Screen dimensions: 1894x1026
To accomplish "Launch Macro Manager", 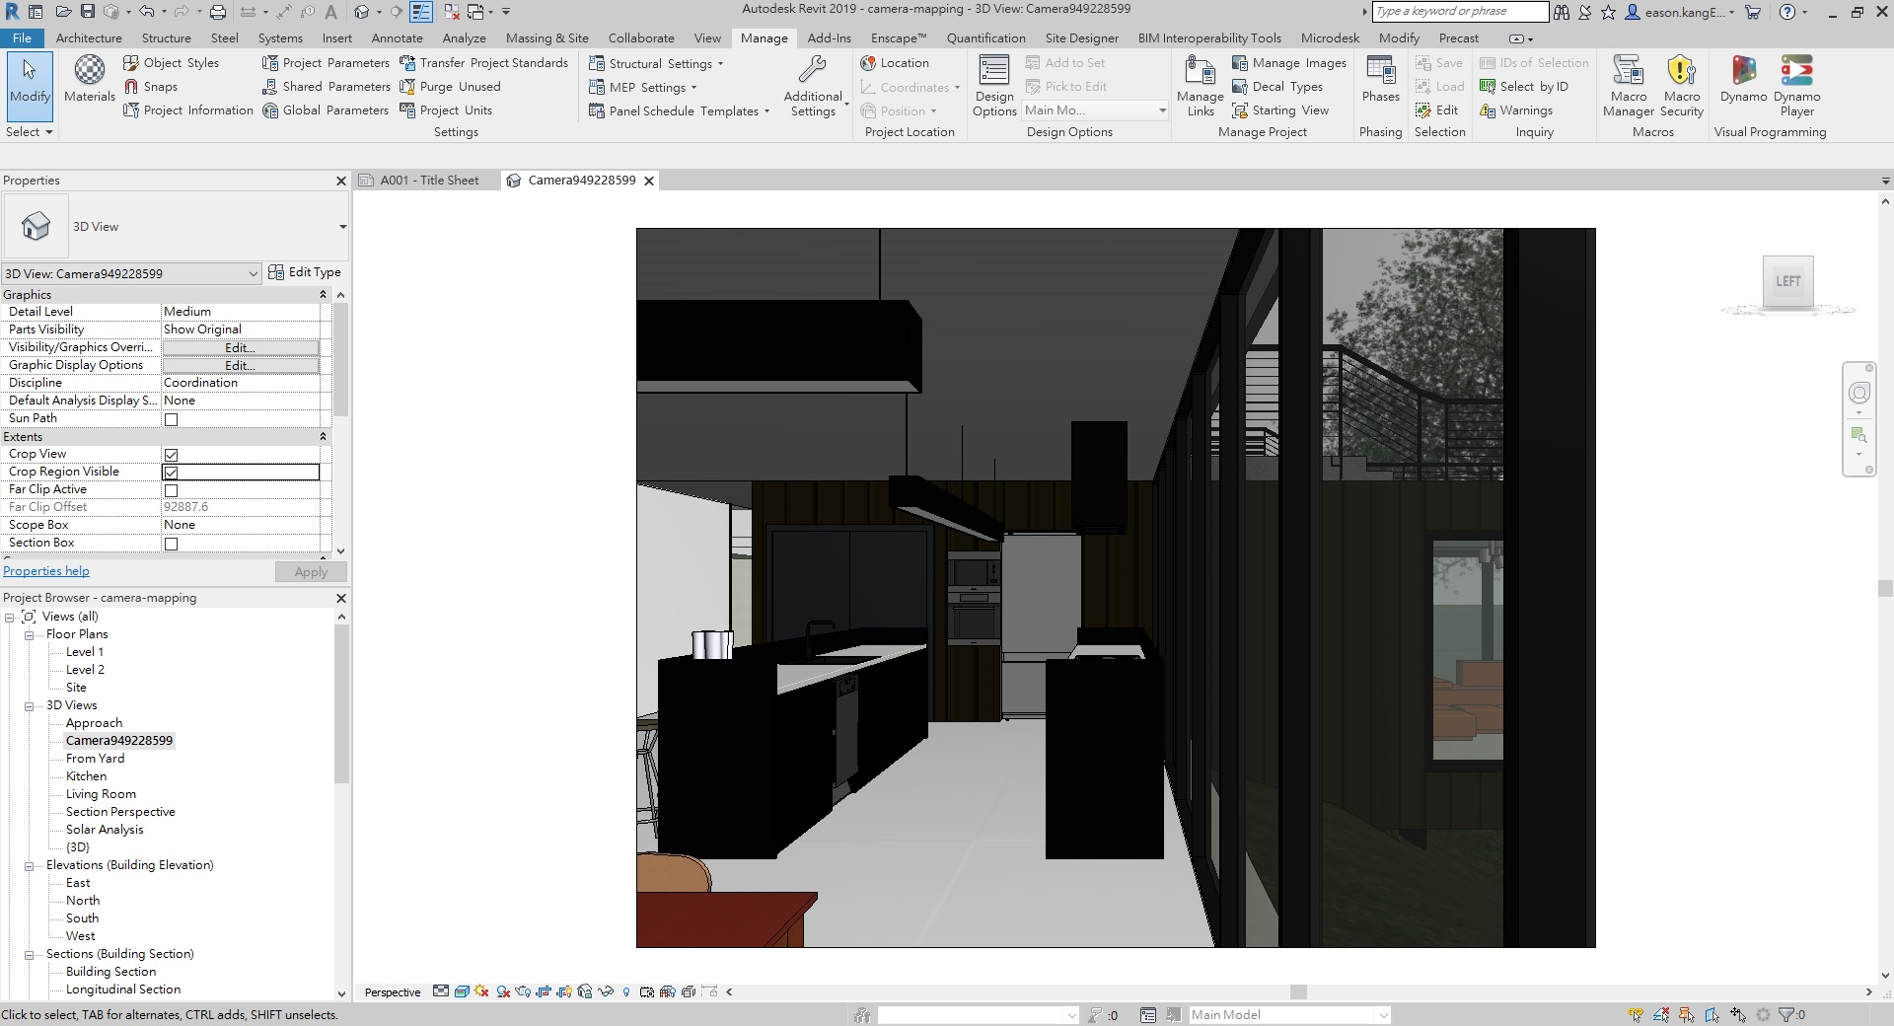I will point(1627,84).
